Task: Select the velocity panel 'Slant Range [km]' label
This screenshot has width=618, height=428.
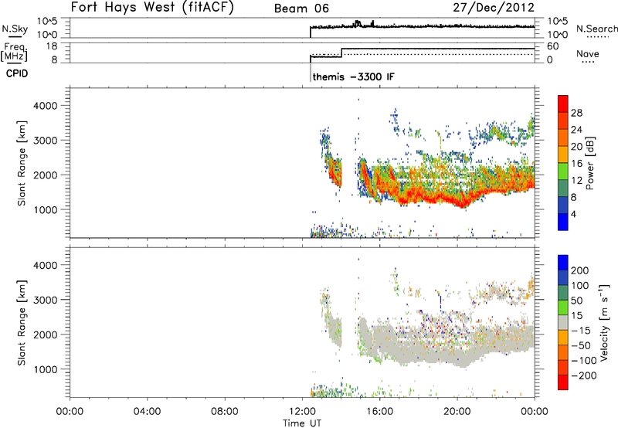Action: [22, 323]
